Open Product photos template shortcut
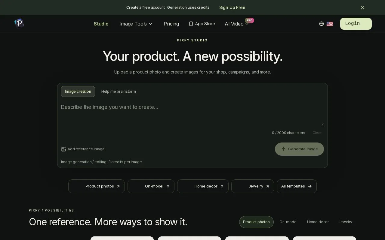The height and width of the screenshot is (240, 385). 97,186
